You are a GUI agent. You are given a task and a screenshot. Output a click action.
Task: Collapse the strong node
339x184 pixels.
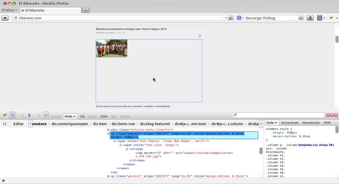point(127,149)
